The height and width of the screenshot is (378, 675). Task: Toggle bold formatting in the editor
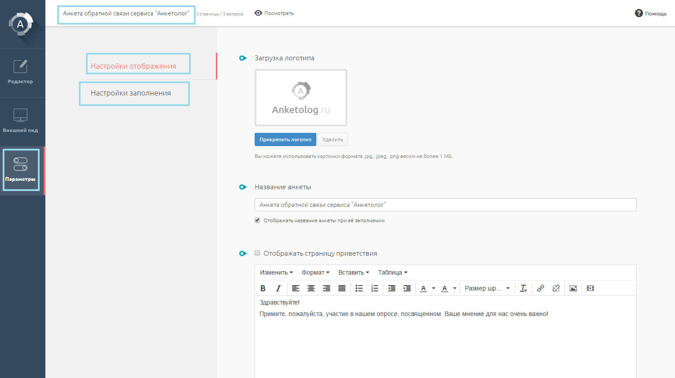coord(263,288)
